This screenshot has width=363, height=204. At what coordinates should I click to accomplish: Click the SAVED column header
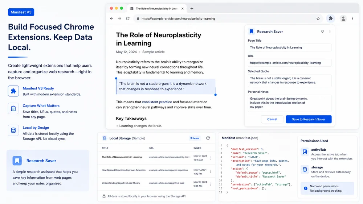tap(197, 148)
